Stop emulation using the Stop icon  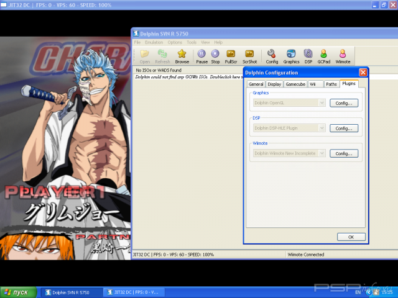point(215,54)
